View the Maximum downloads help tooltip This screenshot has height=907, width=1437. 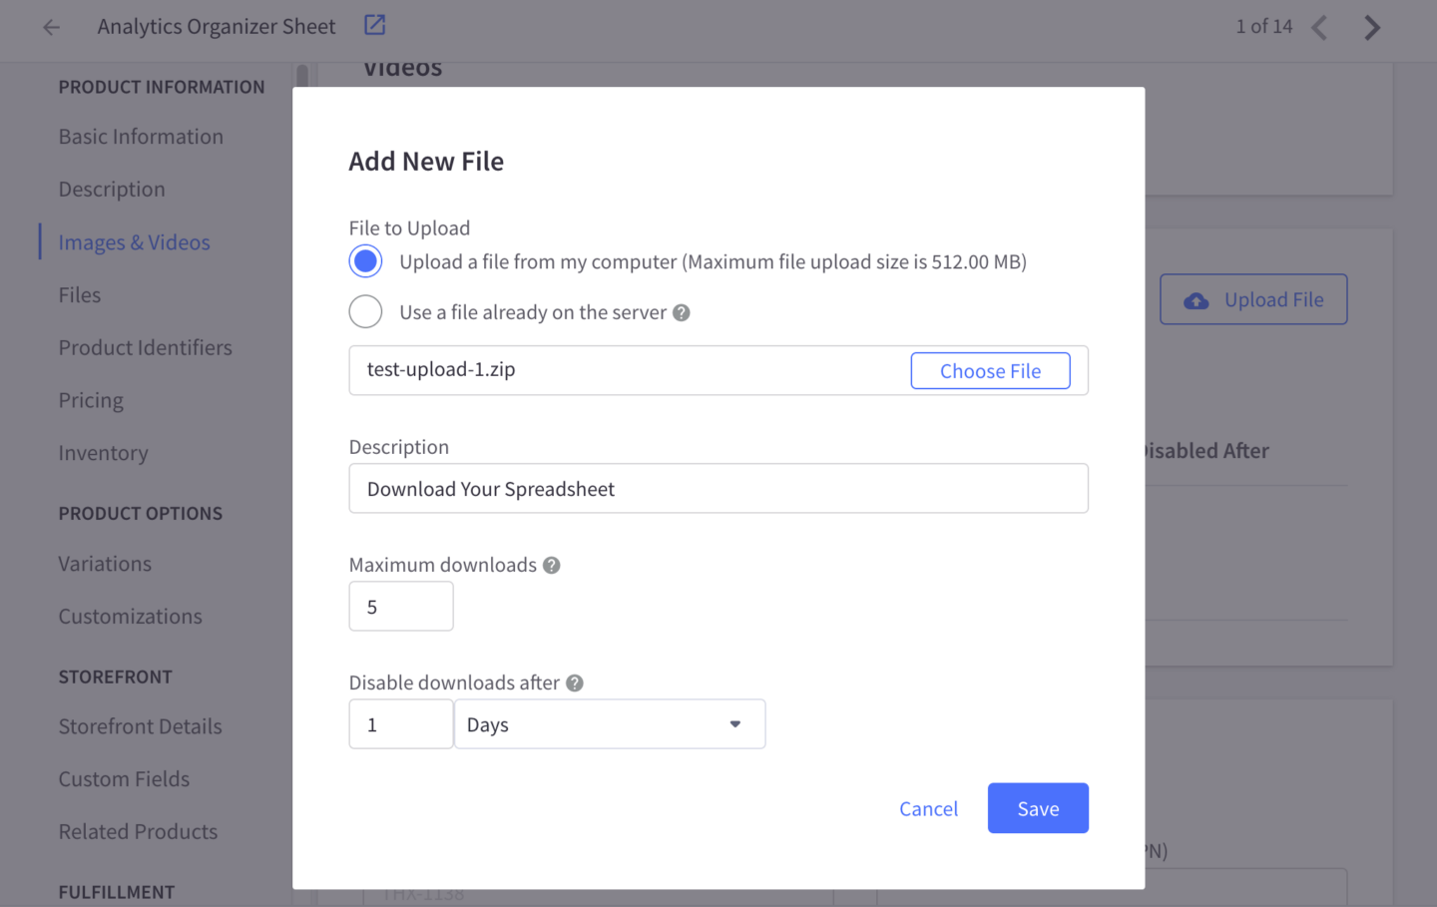(551, 565)
